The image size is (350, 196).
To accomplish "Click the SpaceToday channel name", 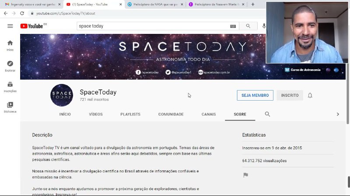I will [98, 92].
